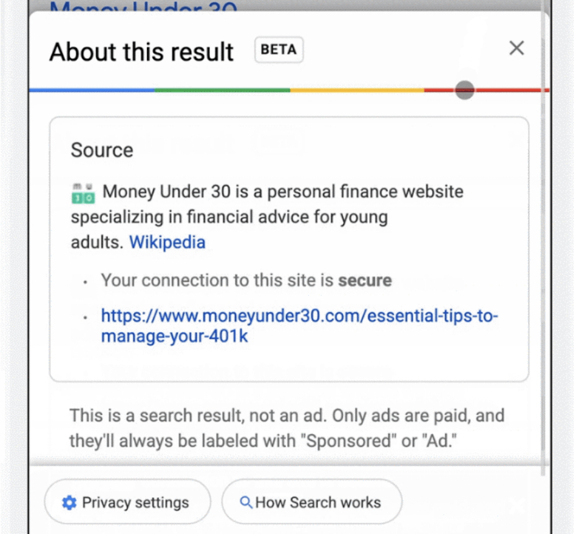
Task: Click the yellow segment of the colored bar
Action: point(357,90)
